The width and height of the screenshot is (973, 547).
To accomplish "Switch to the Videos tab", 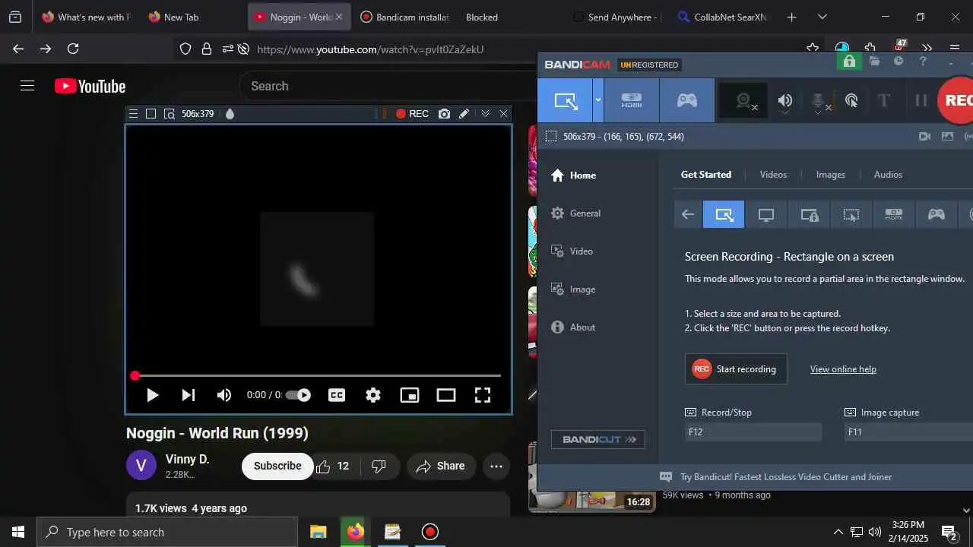I will 773,175.
